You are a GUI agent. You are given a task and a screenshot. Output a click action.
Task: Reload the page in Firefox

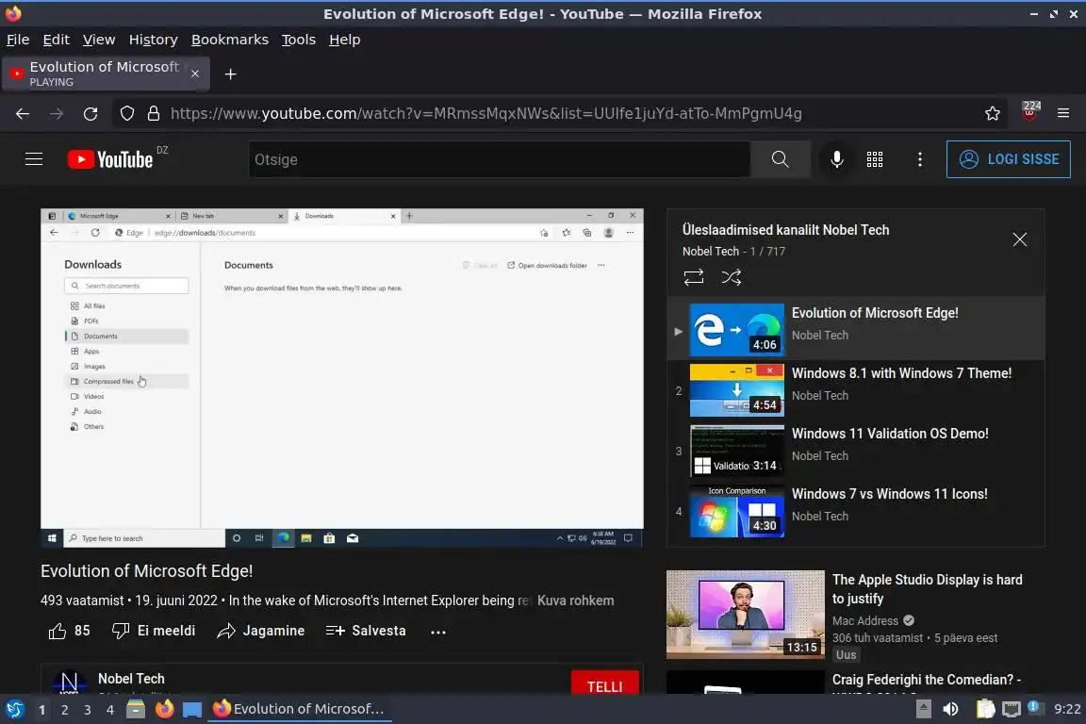(x=90, y=114)
